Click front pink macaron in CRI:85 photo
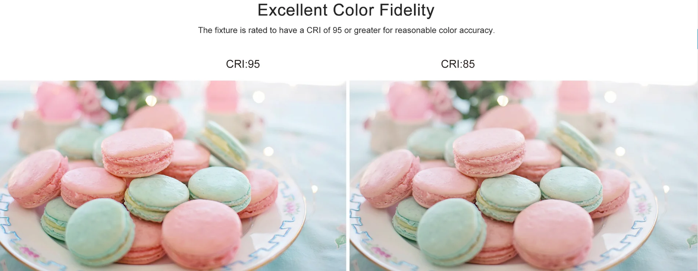The width and height of the screenshot is (698, 271). click(x=553, y=235)
